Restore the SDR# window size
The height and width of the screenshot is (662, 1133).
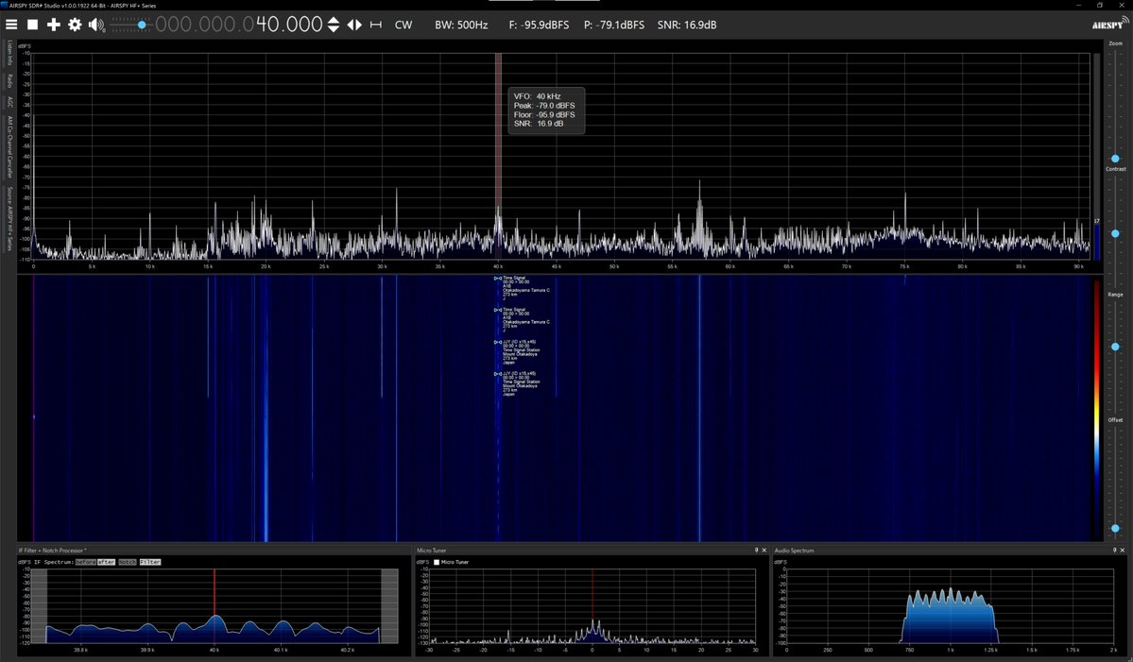(1100, 5)
